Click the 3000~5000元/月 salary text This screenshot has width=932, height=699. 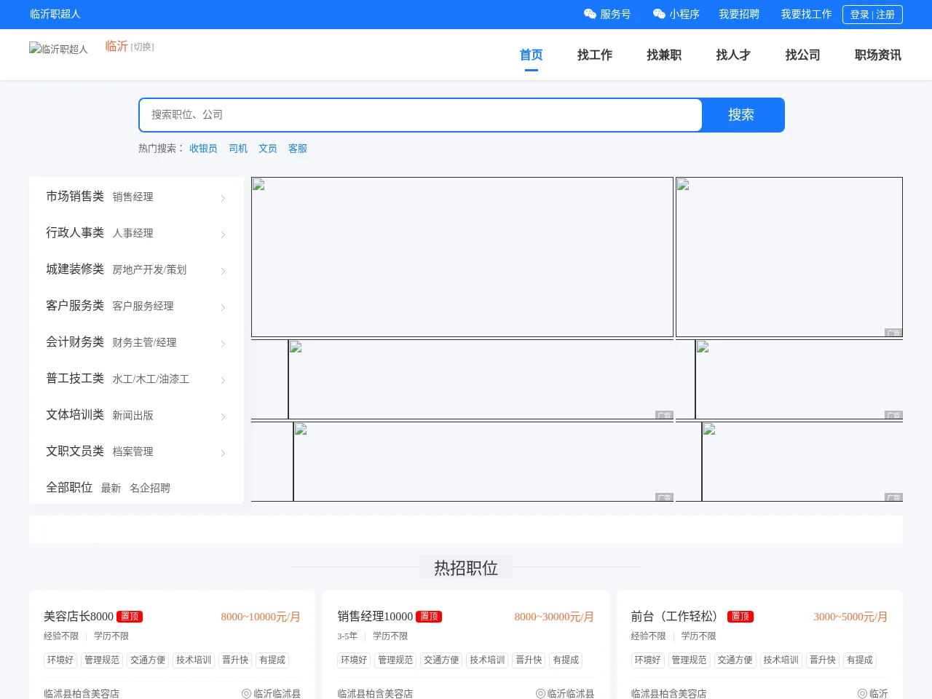click(x=850, y=617)
